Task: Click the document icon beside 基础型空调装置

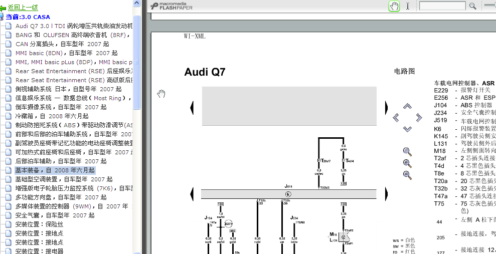Action: 9,179
